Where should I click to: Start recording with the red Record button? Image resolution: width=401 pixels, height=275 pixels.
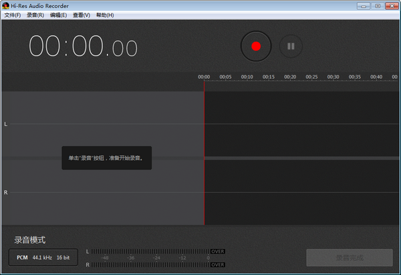coord(255,46)
